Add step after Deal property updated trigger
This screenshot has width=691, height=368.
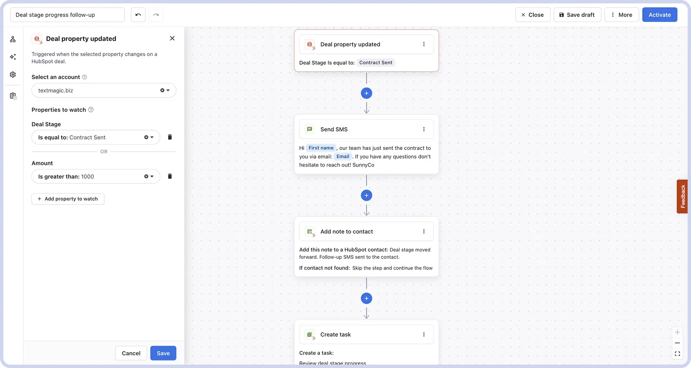coord(367,93)
